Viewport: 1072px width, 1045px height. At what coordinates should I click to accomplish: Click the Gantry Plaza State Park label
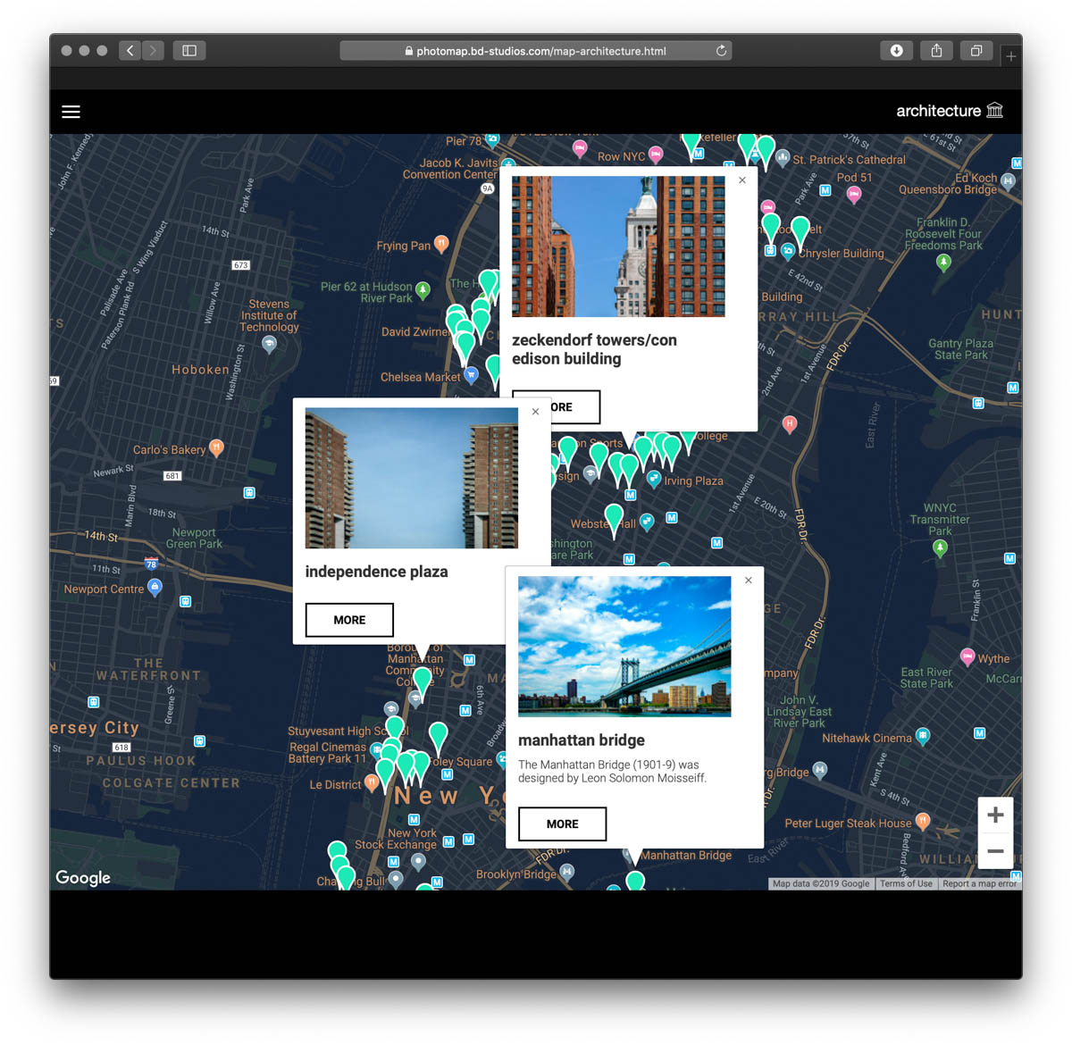960,348
